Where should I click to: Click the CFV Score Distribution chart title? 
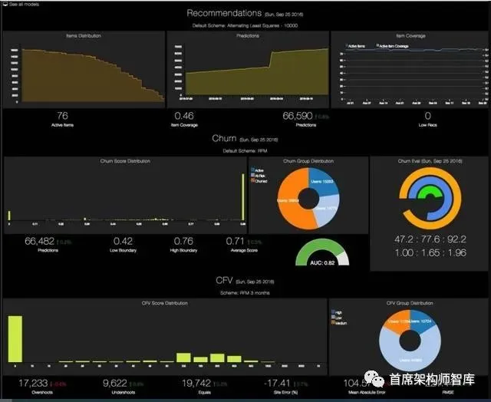coord(165,303)
